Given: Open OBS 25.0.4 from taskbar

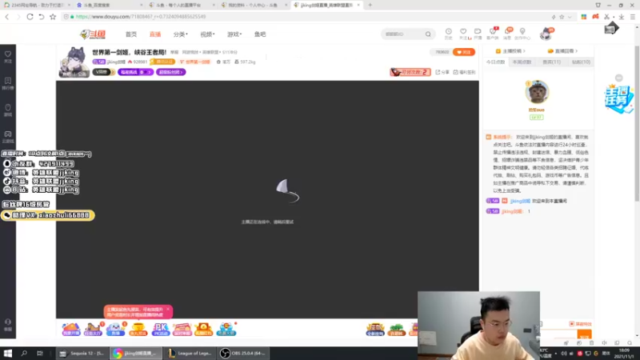Looking at the screenshot, I should click(243, 353).
